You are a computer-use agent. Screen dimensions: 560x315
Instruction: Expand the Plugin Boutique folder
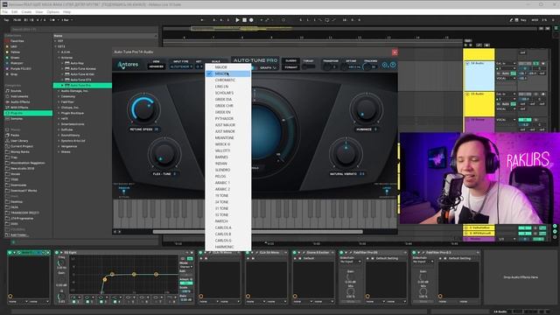[x=59, y=113]
